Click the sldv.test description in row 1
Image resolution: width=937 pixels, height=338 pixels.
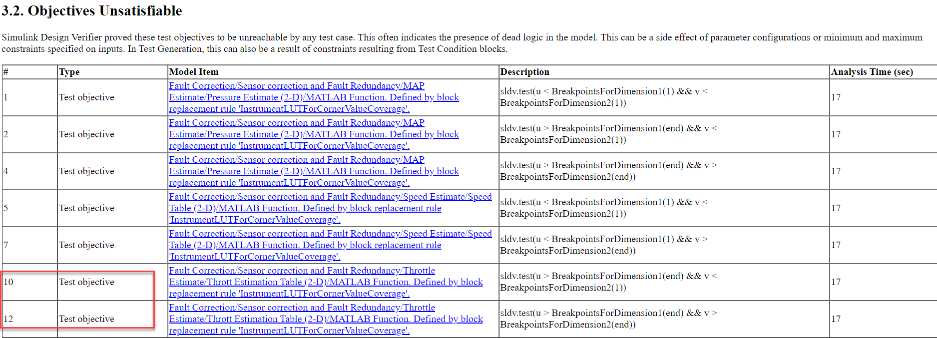604,97
